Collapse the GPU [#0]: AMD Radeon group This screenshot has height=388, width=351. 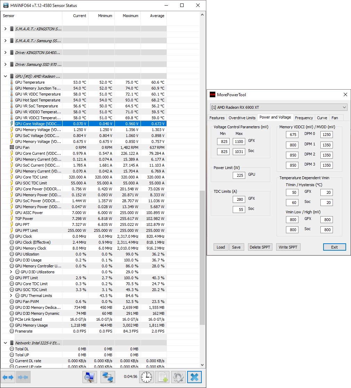6,76
